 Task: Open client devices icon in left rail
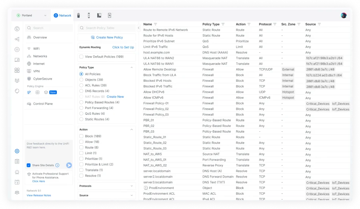pos(17,60)
